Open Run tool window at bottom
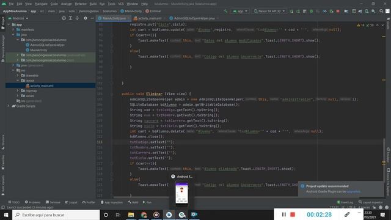 (x=147, y=202)
